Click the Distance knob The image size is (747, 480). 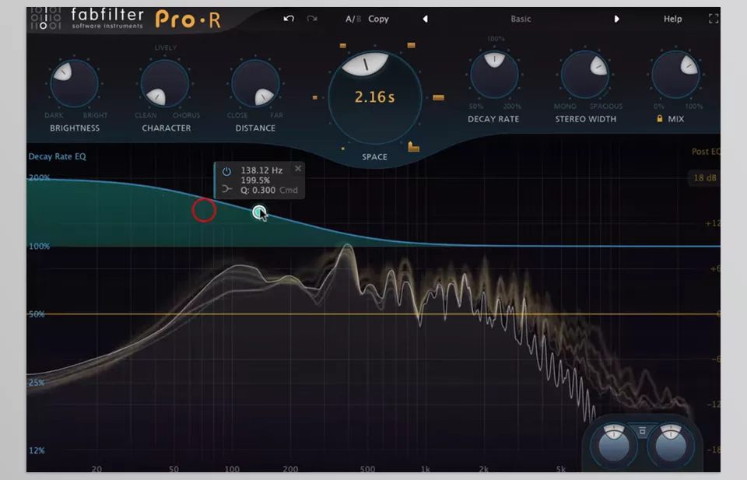[255, 84]
